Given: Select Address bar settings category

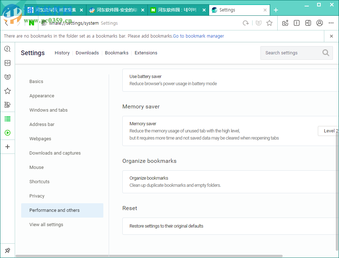Looking at the screenshot, I should tap(62, 125).
